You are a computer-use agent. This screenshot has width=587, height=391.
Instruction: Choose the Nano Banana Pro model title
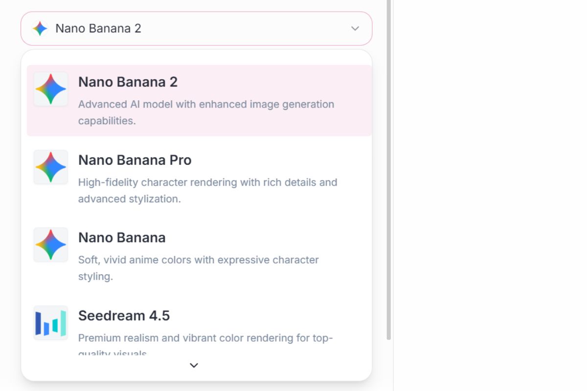coord(135,160)
